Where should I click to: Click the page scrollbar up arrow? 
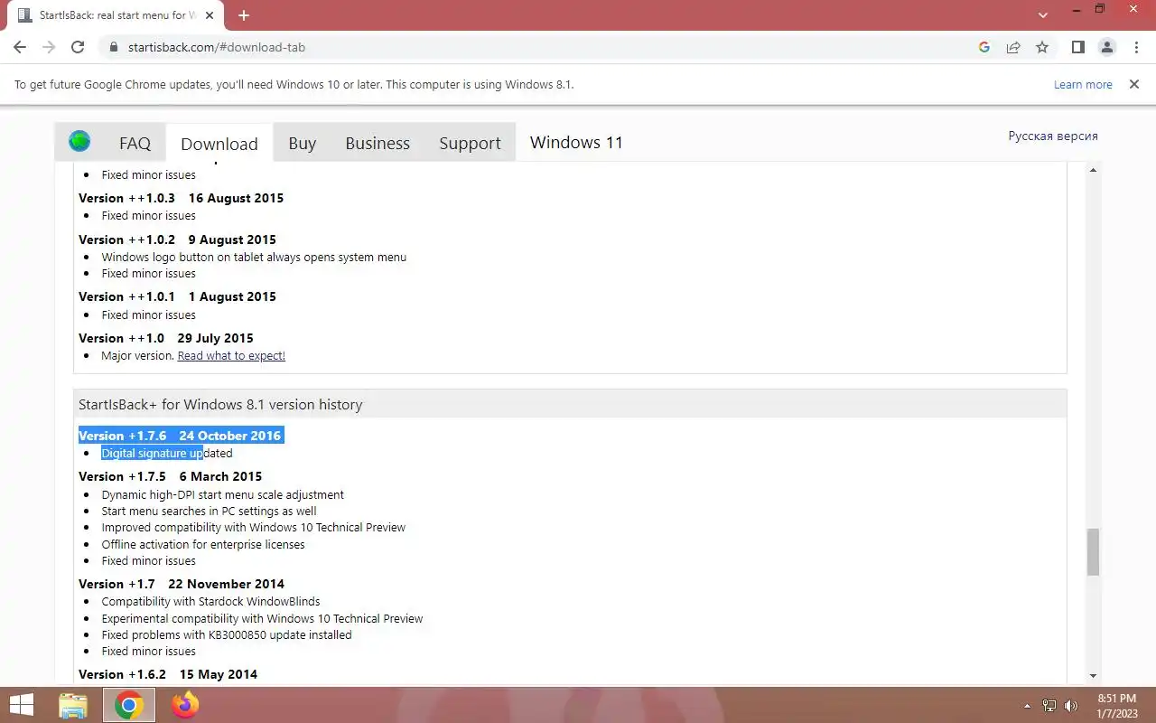click(1093, 170)
